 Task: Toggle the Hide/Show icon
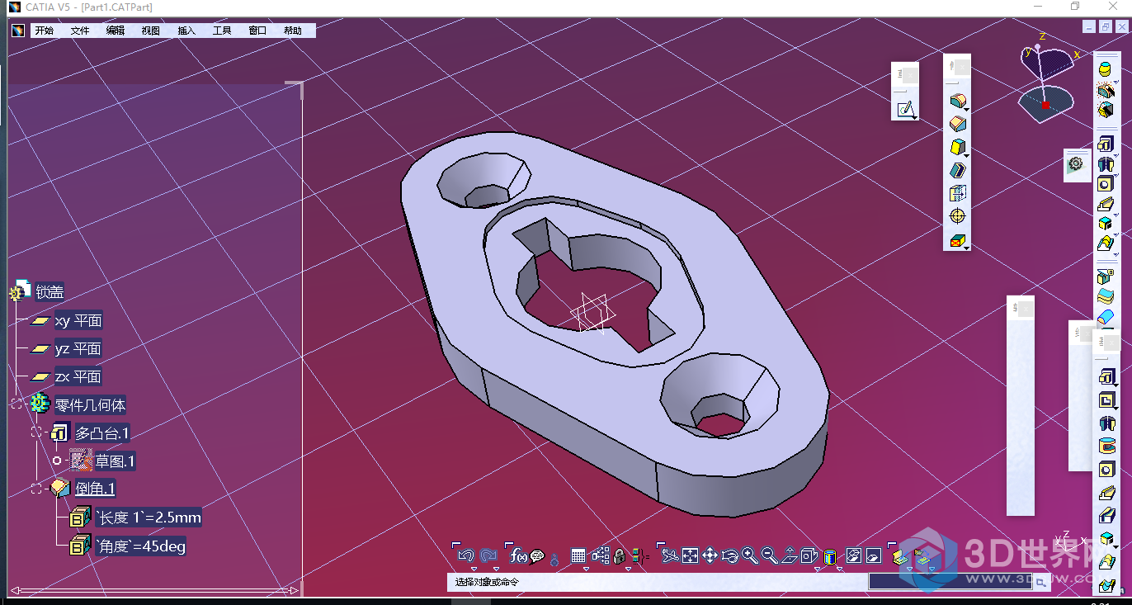tap(854, 555)
